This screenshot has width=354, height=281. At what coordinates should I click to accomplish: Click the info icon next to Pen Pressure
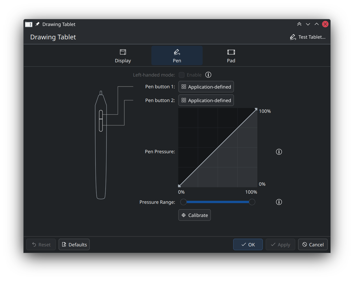click(x=279, y=152)
